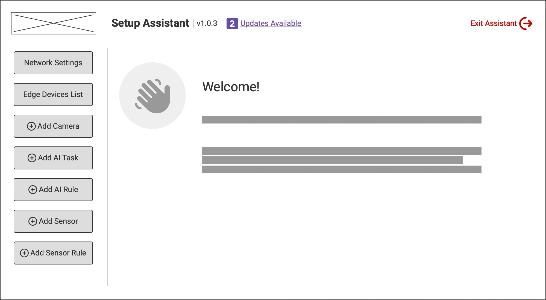Open the Edge Devices List

point(53,95)
